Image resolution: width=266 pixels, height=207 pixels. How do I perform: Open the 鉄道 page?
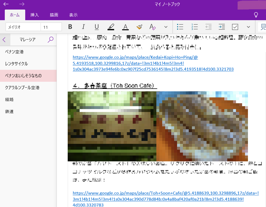(28, 111)
